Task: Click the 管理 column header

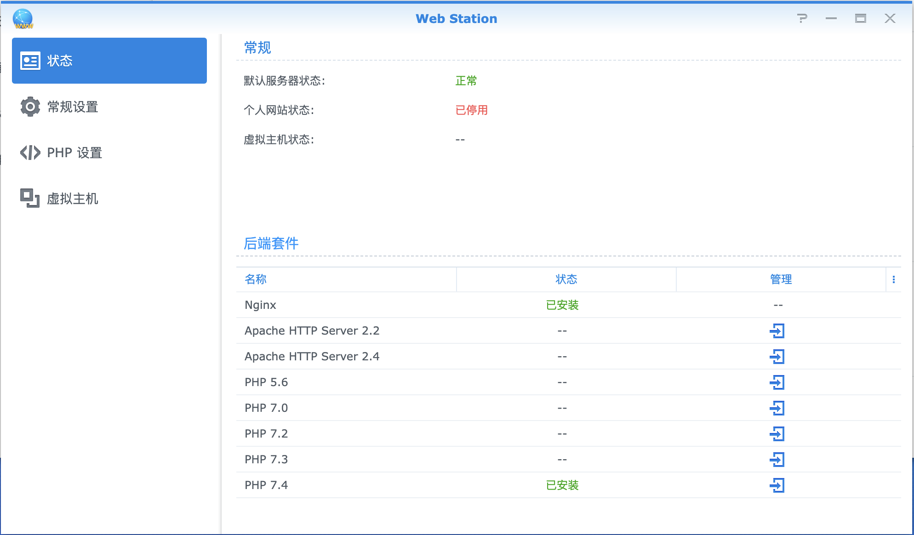Action: tap(781, 279)
